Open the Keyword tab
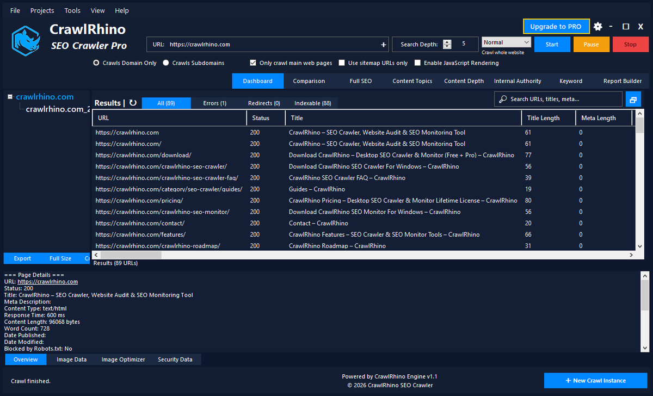653x396 pixels. [571, 81]
